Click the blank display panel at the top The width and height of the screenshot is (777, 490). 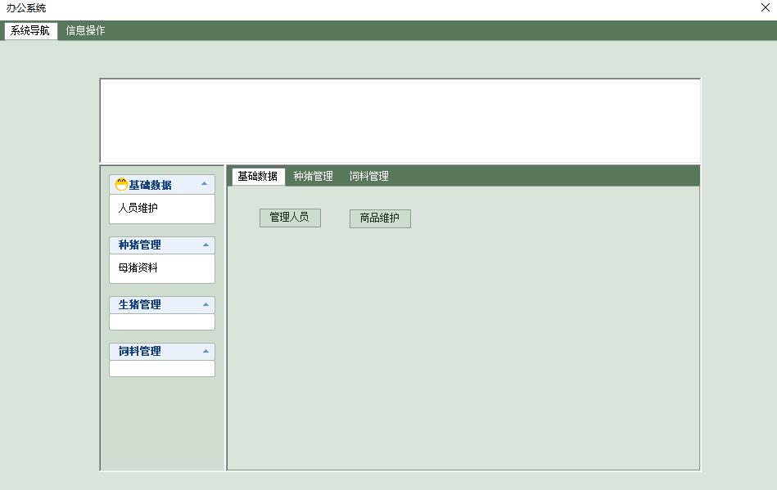[x=400, y=119]
